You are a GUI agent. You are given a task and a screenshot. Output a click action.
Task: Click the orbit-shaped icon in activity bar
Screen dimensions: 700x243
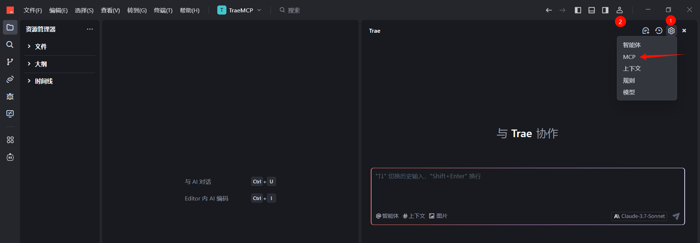click(x=10, y=79)
